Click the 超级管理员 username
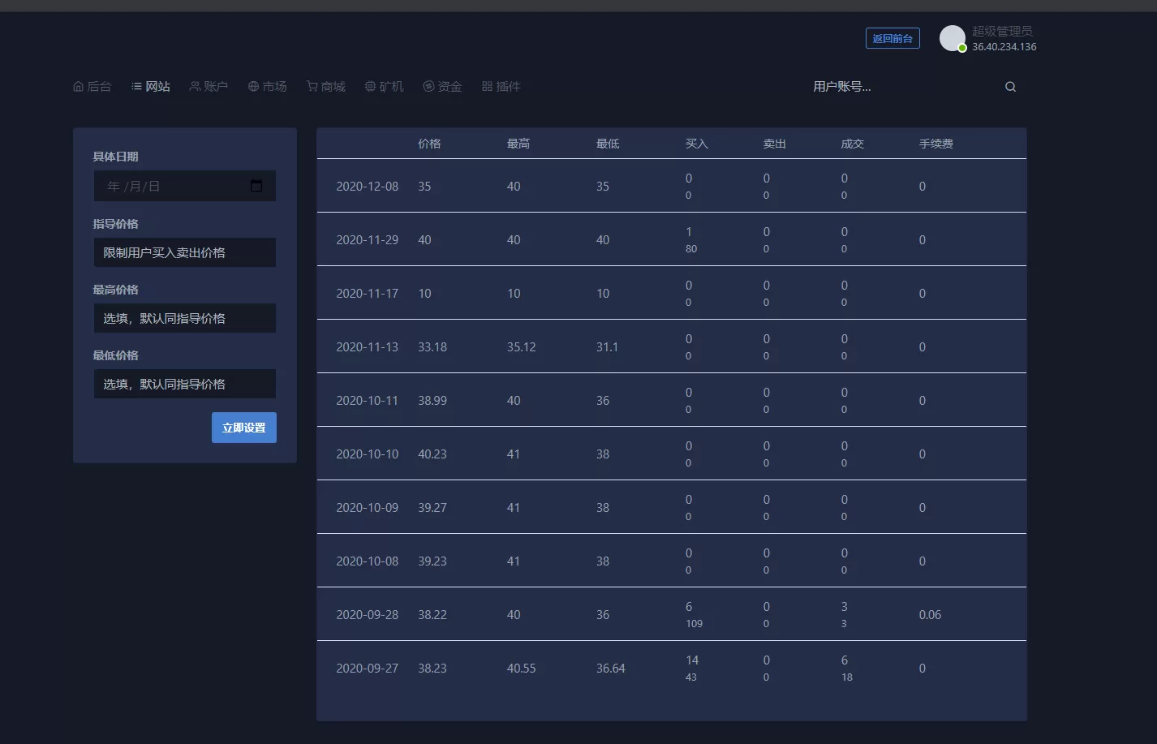Viewport: 1157px width, 744px height. (x=1002, y=31)
